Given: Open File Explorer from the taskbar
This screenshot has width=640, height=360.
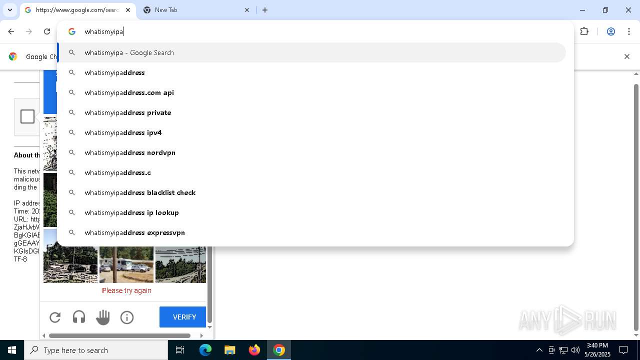Looking at the screenshot, I should tap(229, 350).
